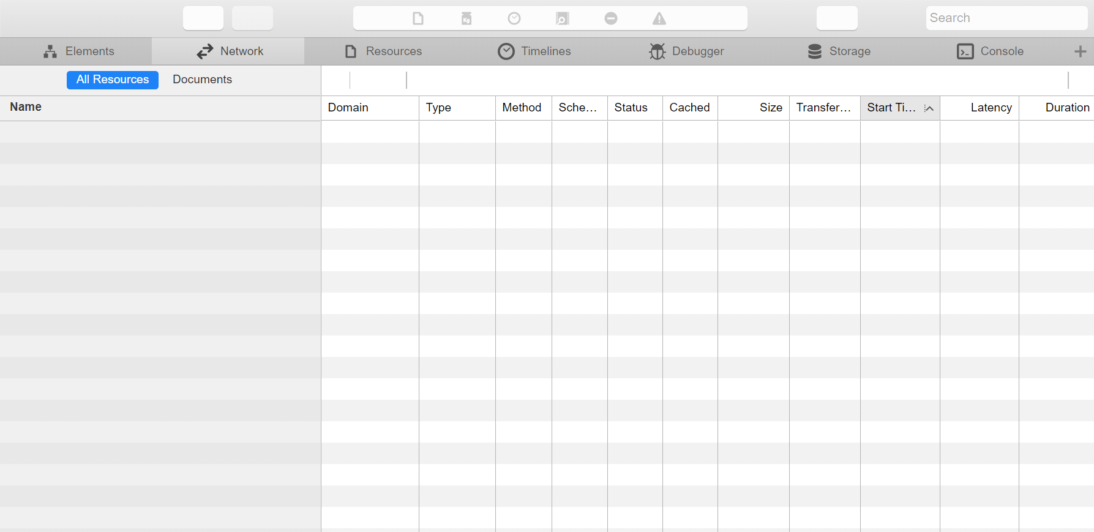Sort by the Size column header
Viewport: 1094px width, 532px height.
point(754,108)
